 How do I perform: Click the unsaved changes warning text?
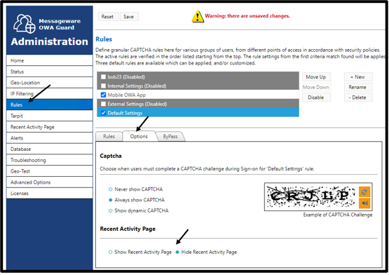247,16
